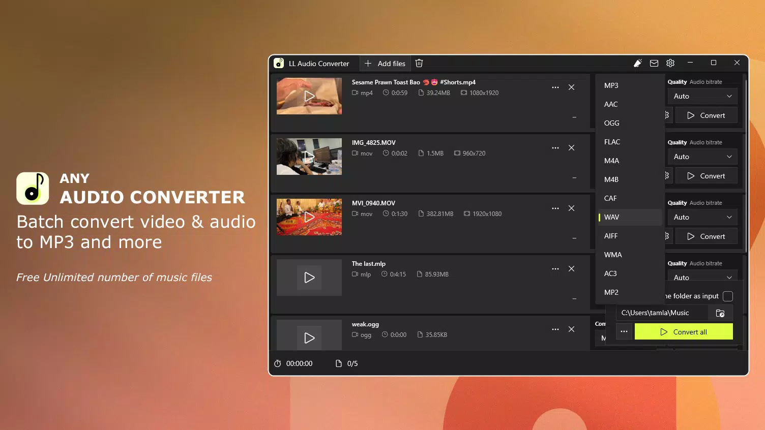The image size is (765, 430).
Task: Open more options for IMG_4825.MOV
Action: [x=555, y=148]
